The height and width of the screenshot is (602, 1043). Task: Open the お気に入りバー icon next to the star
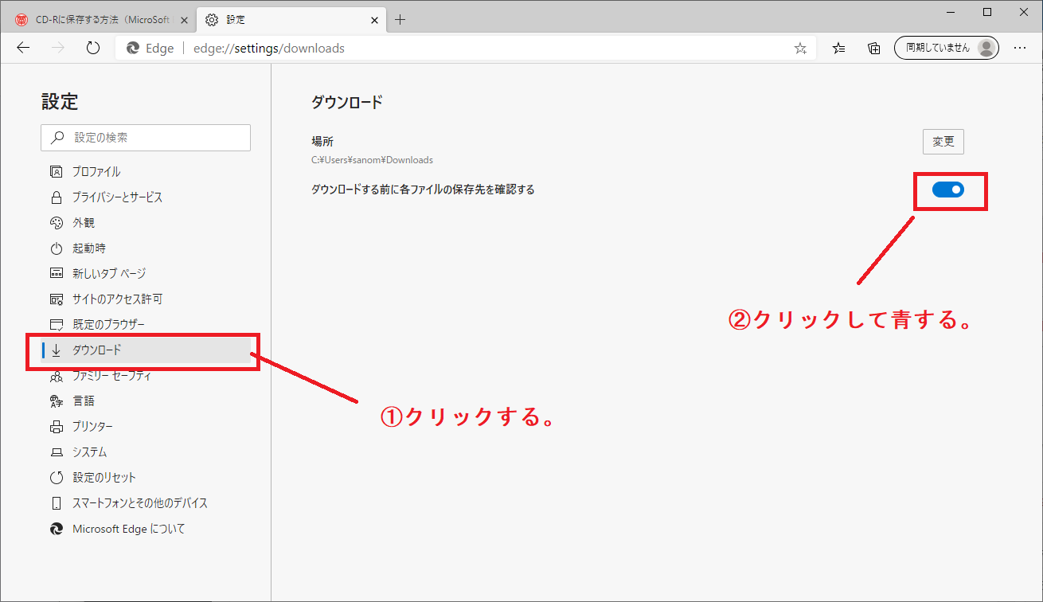[838, 48]
